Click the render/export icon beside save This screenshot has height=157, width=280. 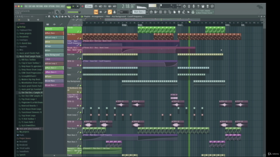(207, 6)
